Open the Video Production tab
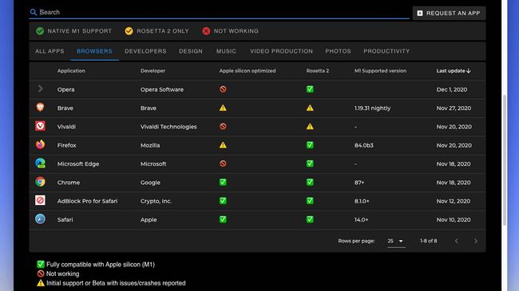 tap(281, 51)
